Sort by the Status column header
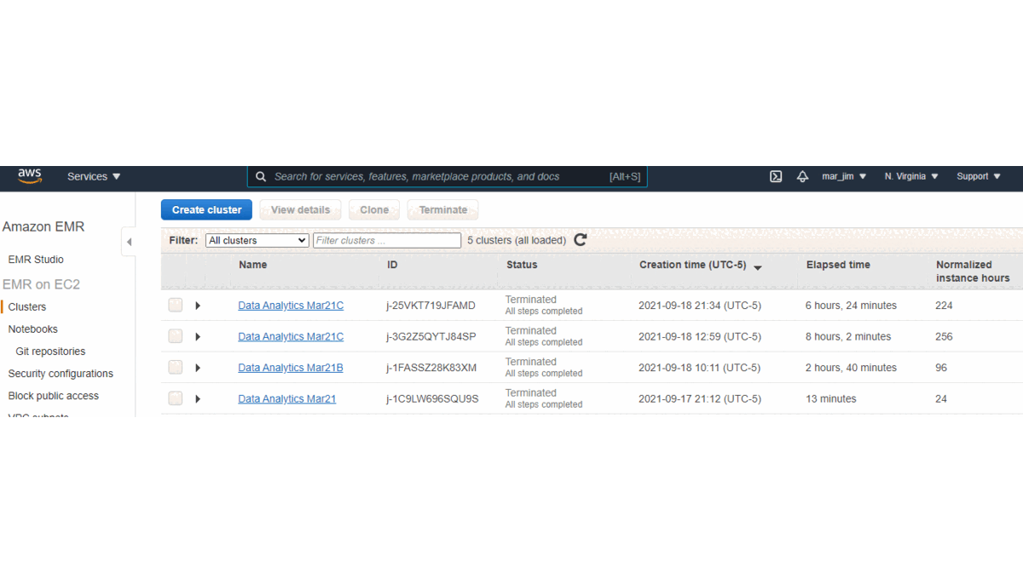1023x584 pixels. tap(522, 265)
